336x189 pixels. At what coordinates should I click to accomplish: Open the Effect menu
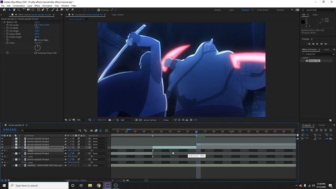click(x=37, y=6)
